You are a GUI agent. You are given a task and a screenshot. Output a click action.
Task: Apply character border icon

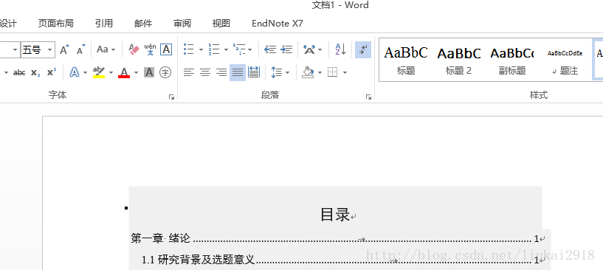(x=166, y=49)
